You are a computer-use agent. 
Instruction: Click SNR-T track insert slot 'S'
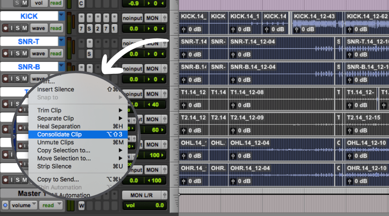[89, 54]
